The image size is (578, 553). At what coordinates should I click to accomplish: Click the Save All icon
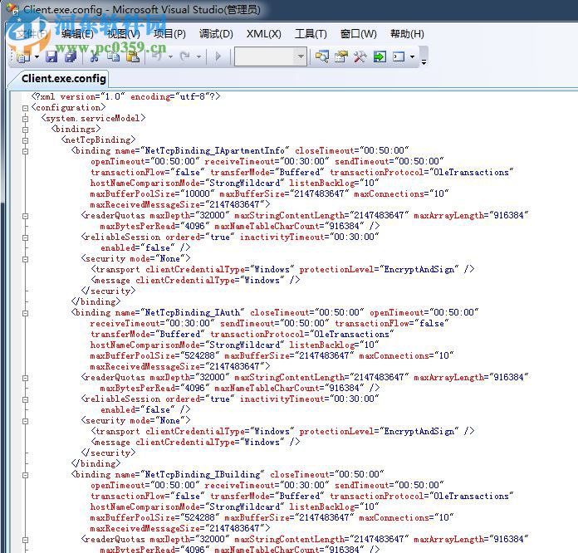point(71,56)
